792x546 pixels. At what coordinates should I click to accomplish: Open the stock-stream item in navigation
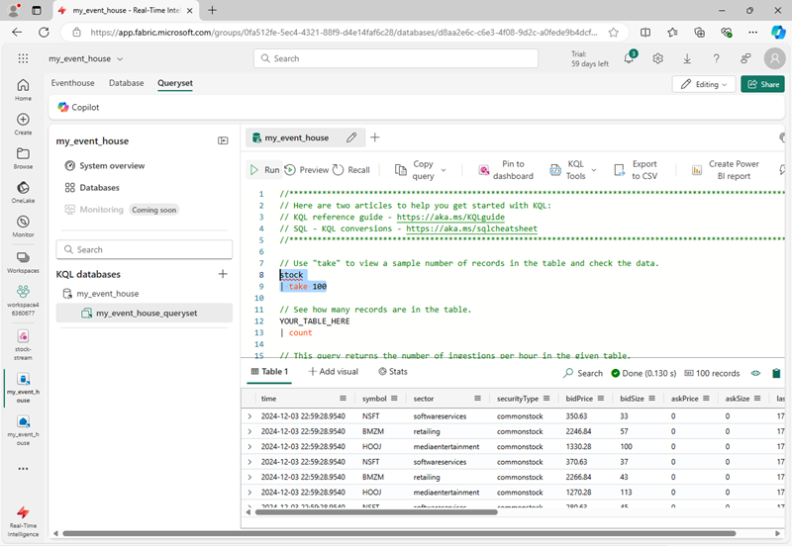pos(23,344)
